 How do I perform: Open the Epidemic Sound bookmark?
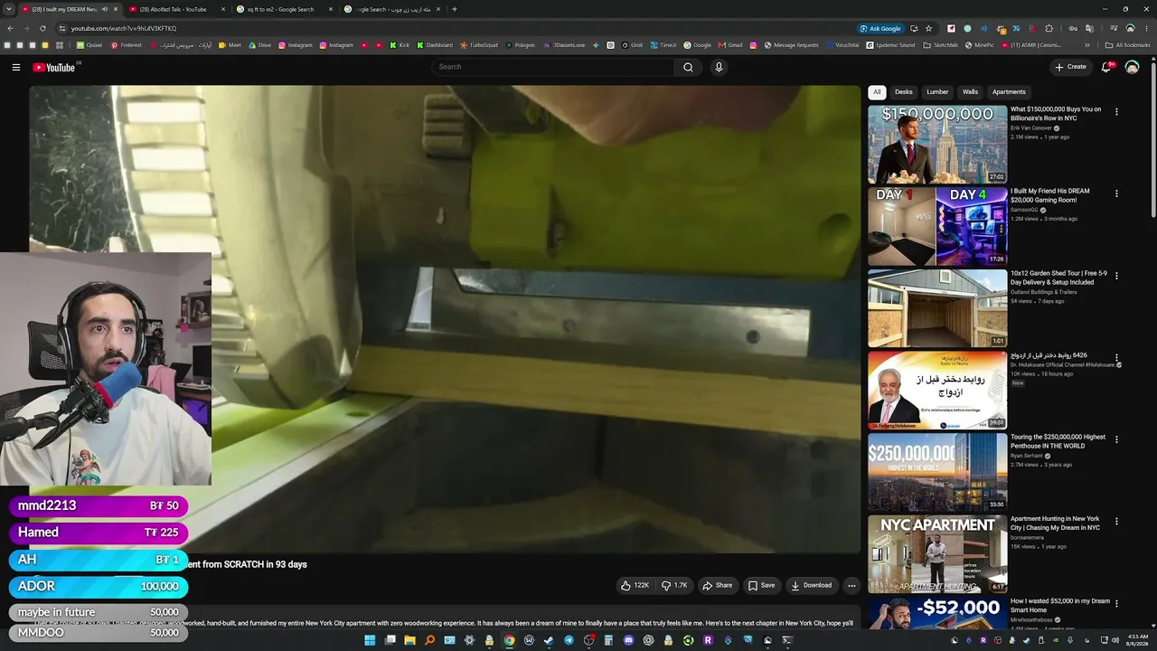pos(889,45)
